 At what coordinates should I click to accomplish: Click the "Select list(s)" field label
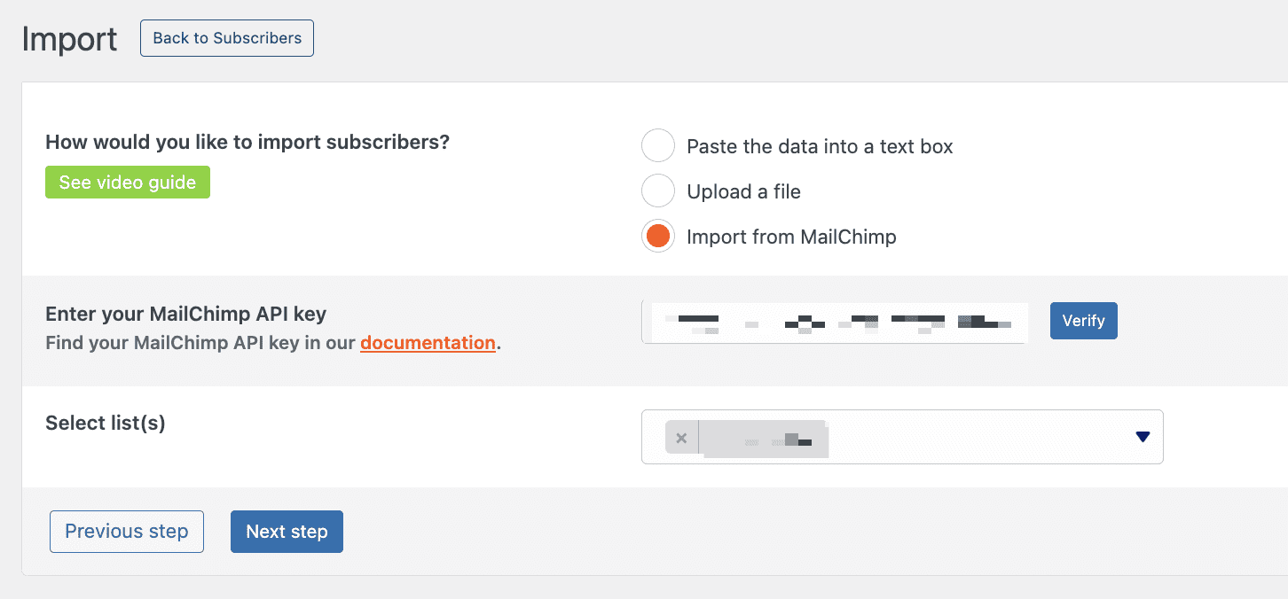pyautogui.click(x=106, y=423)
